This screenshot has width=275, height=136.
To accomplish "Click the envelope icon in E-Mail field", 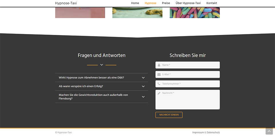I will pyautogui.click(x=159, y=74).
